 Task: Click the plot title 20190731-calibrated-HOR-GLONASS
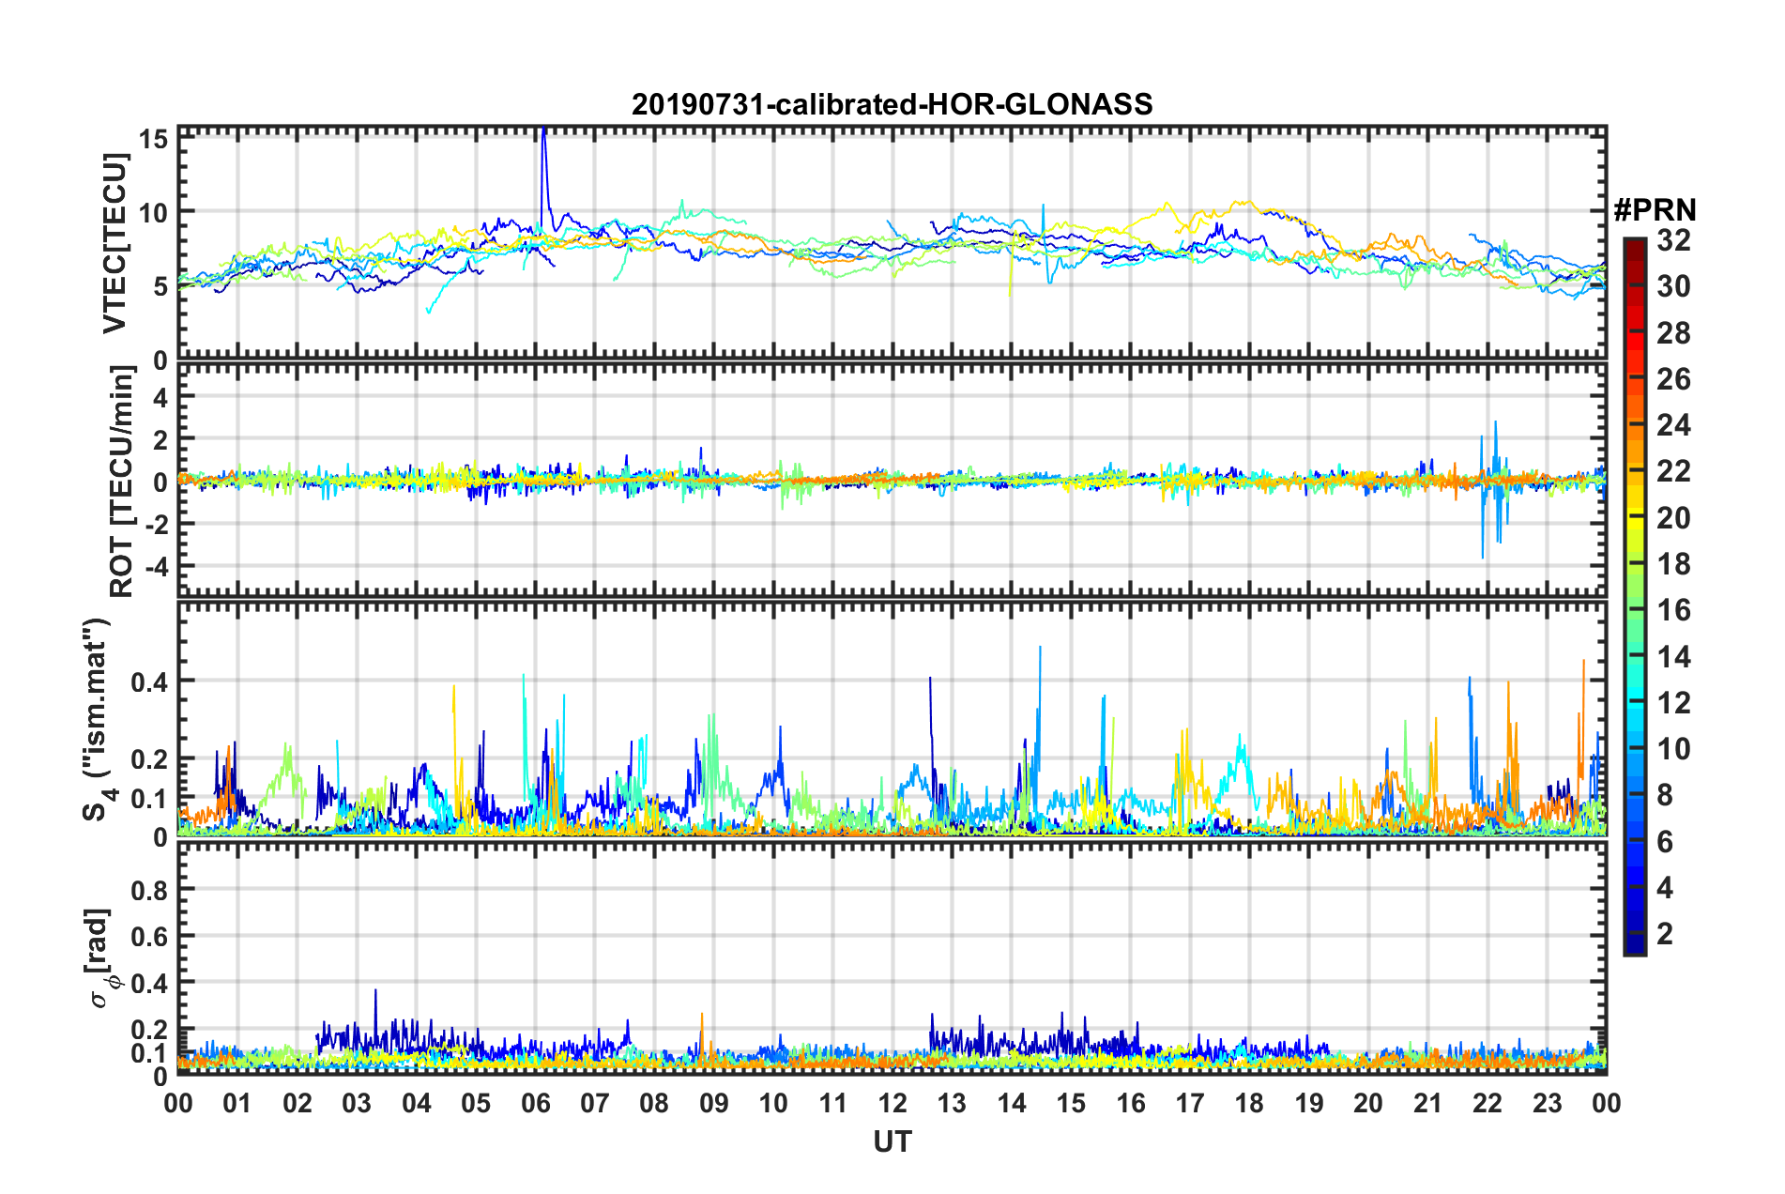[x=892, y=104]
